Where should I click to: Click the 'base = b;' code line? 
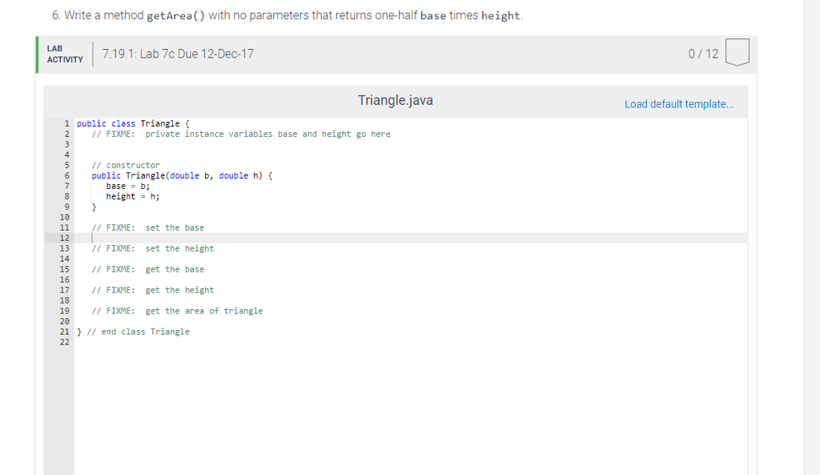point(127,186)
